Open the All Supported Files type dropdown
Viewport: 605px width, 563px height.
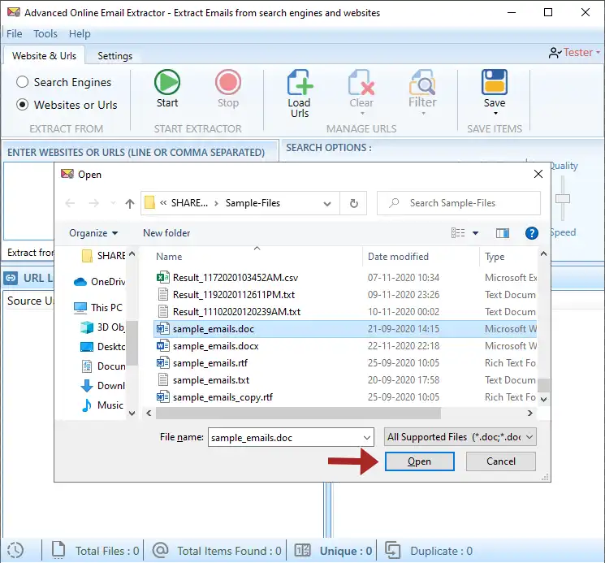(x=460, y=437)
